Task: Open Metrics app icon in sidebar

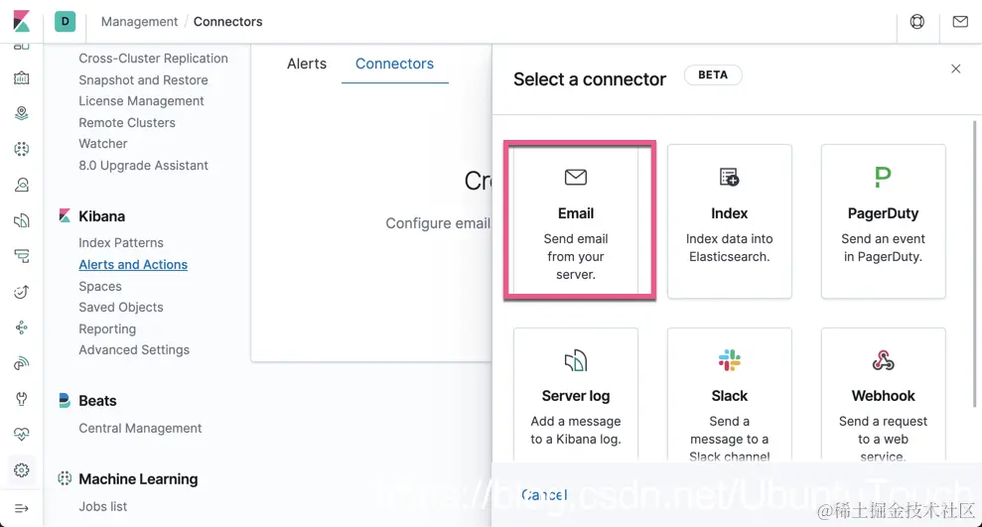Action: click(21, 185)
